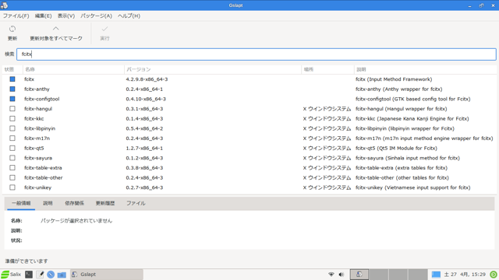This screenshot has width=499, height=280.
Task: Select the fcitx-table-extra package name
Action: [43, 168]
